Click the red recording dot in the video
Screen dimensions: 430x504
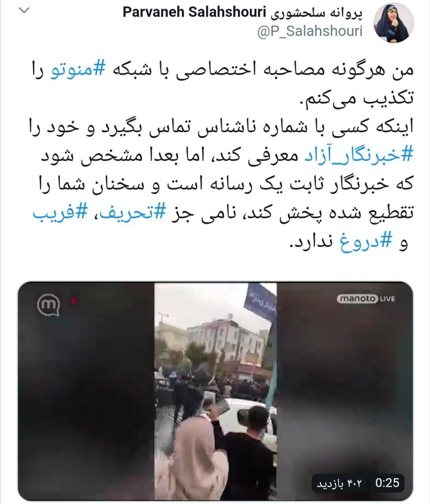pyautogui.click(x=73, y=301)
